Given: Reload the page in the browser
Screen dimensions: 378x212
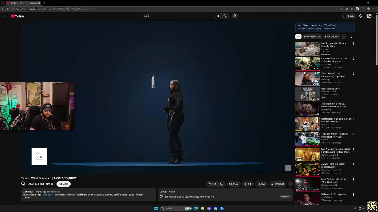Looking at the screenshot, I should [x=8, y=9].
